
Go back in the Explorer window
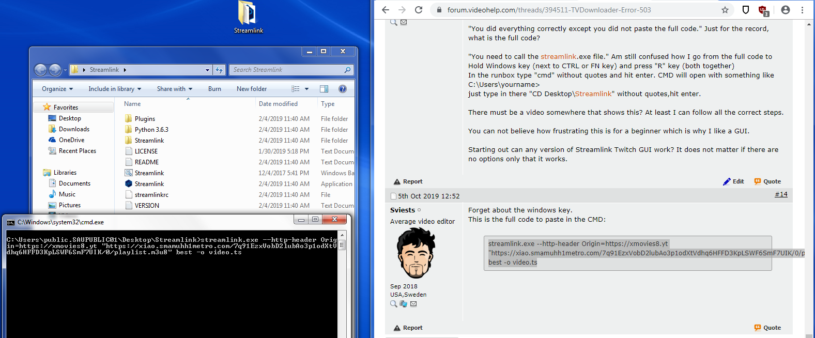click(40, 70)
